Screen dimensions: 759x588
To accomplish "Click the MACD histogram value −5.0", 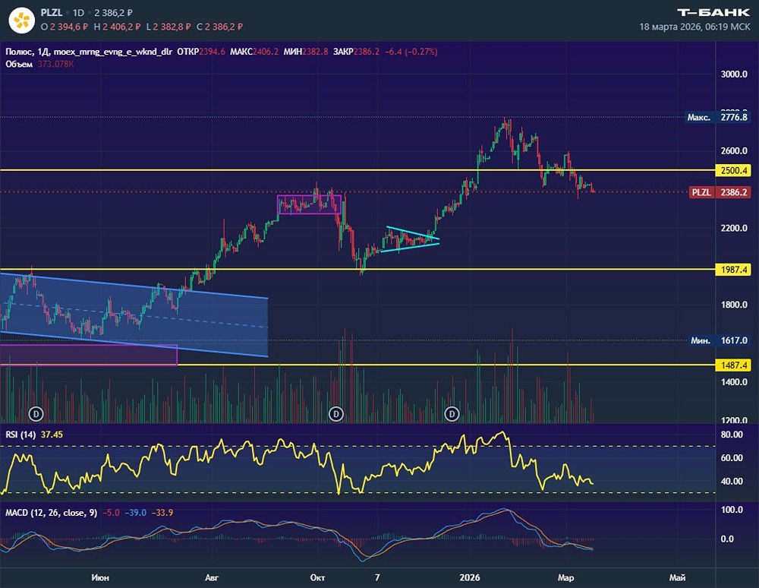I will click(x=112, y=513).
